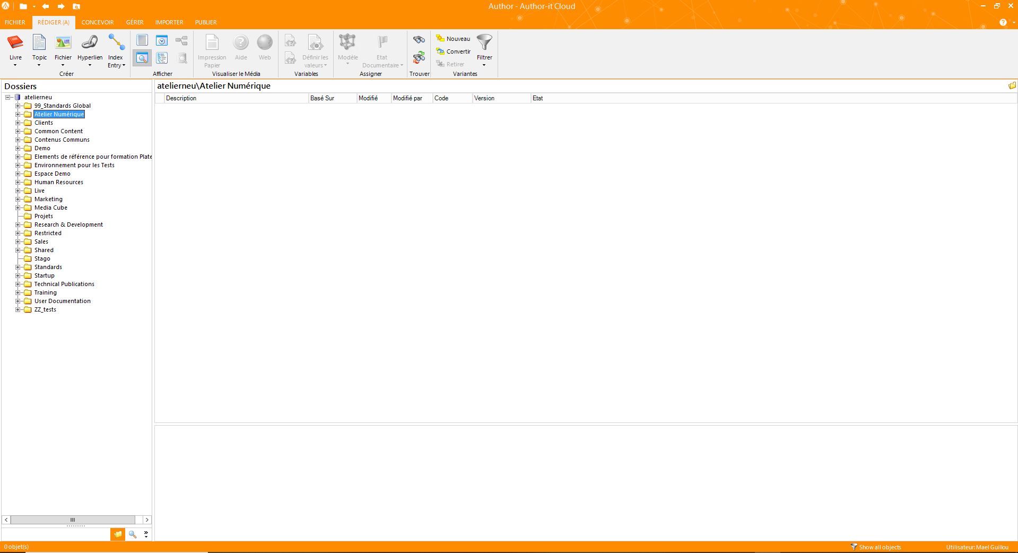
Task: Select the Human Resources folder
Action: [x=58, y=182]
